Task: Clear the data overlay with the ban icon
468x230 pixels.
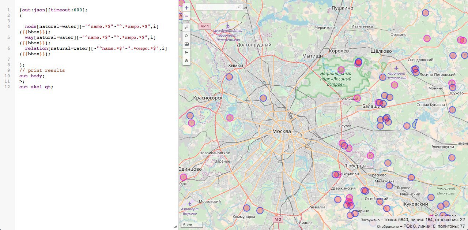Action: pyautogui.click(x=186, y=61)
